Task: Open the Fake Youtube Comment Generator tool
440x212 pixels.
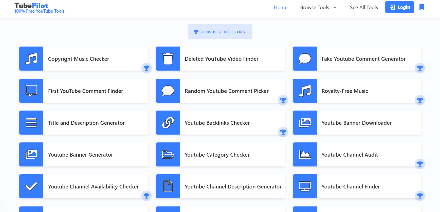Action: pyautogui.click(x=357, y=59)
